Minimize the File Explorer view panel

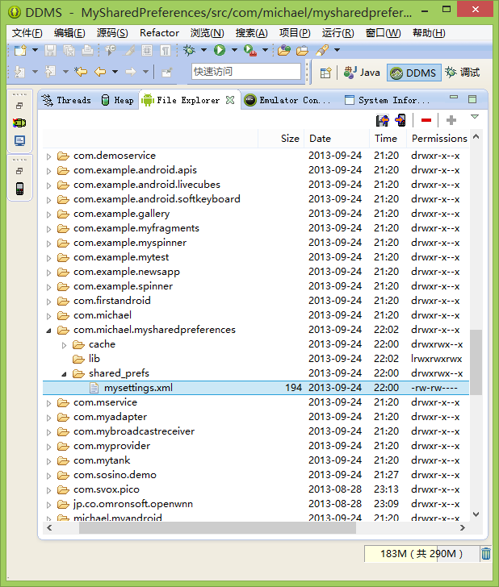pyautogui.click(x=454, y=98)
